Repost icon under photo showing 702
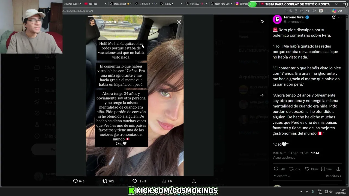 coord(105,181)
